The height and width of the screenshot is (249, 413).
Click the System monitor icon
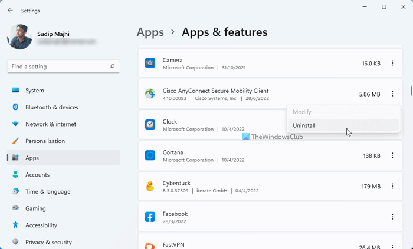coord(15,90)
